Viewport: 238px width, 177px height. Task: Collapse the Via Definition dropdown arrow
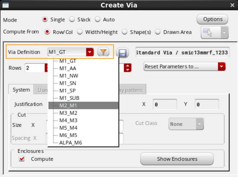coord(90,52)
